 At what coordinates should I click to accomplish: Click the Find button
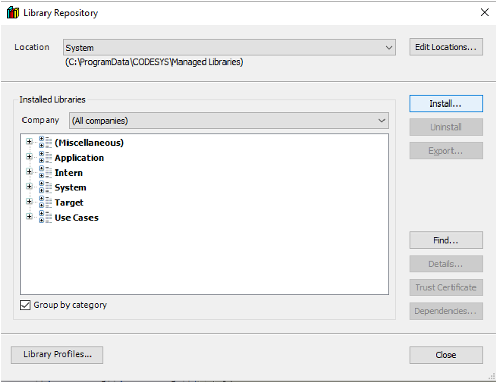pos(446,240)
